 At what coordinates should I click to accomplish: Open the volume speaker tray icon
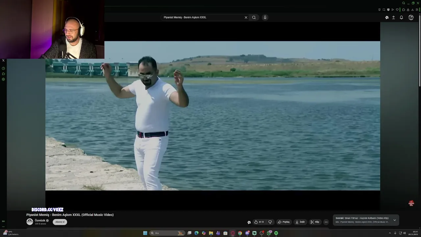404,233
